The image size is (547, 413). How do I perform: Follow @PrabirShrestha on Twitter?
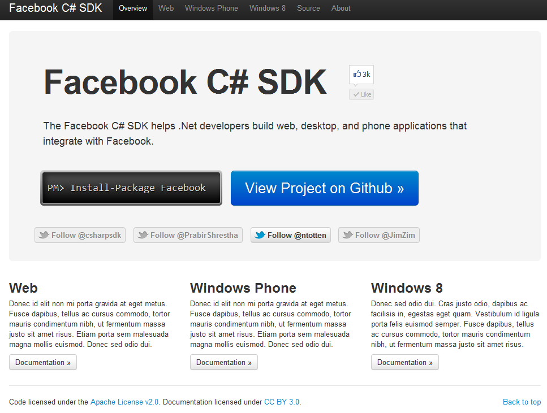coord(188,235)
